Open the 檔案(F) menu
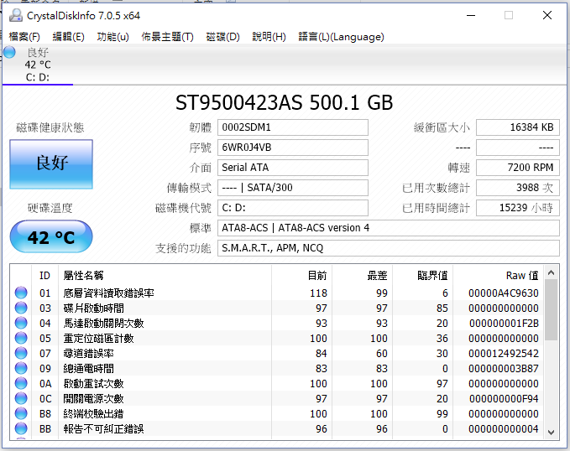The height and width of the screenshot is (451, 570). (24, 37)
